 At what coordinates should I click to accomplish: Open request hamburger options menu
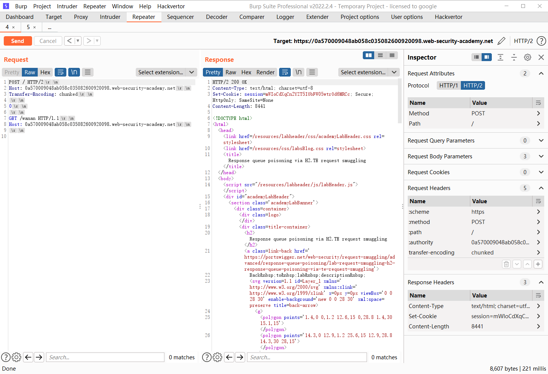pos(87,72)
